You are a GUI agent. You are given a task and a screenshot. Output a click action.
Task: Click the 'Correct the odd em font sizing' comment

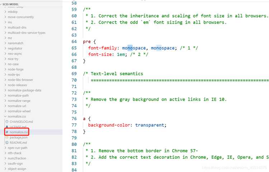[x=156, y=22]
